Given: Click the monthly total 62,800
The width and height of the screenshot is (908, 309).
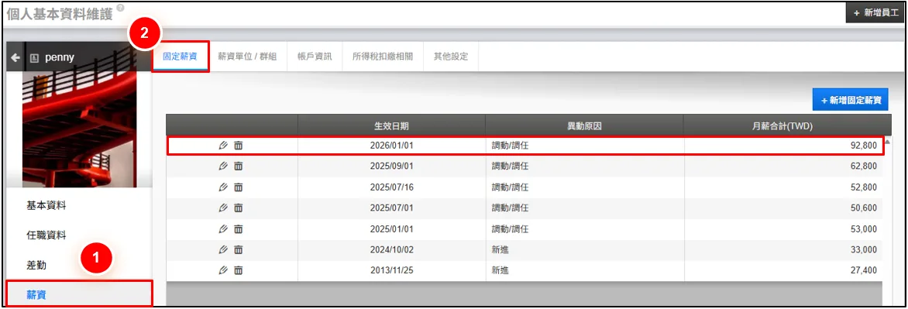Looking at the screenshot, I should pyautogui.click(x=863, y=166).
